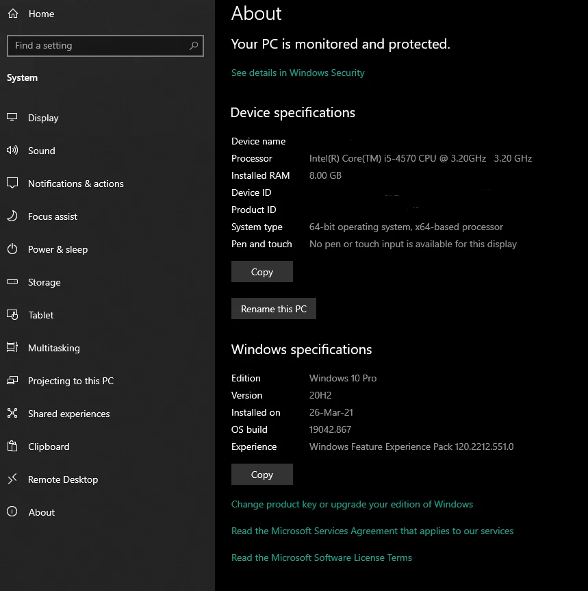This screenshot has height=591, width=588.
Task: Click the Tablet icon
Action: (12, 314)
